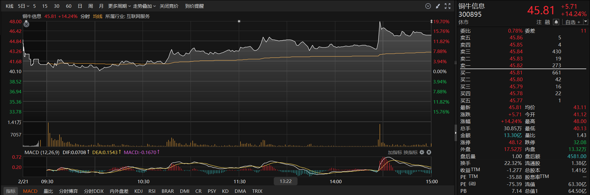
Task: Open the 走势叠加 overlay dropdown
Action: point(144,6)
